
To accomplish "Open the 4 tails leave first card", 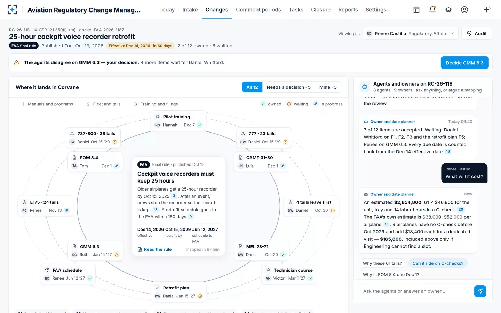I will pos(311,206).
